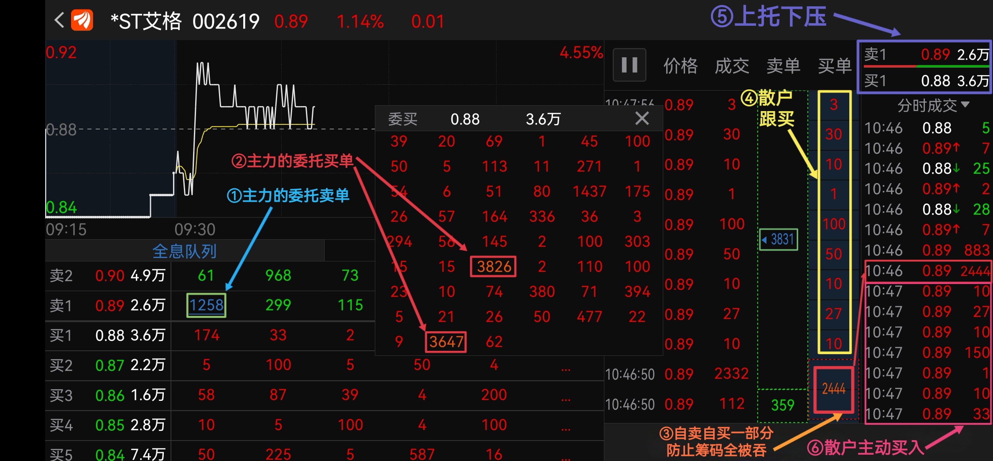Select the 1258 sell order in 卖1 queue

click(x=206, y=305)
